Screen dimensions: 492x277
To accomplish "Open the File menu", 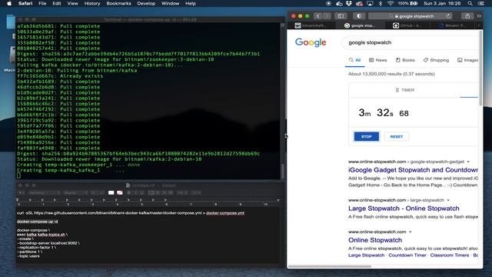I will [42, 3].
